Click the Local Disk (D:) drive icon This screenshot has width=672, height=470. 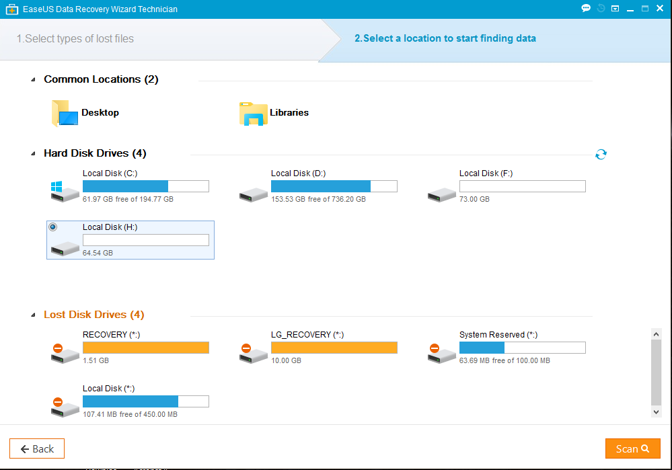[x=254, y=194]
